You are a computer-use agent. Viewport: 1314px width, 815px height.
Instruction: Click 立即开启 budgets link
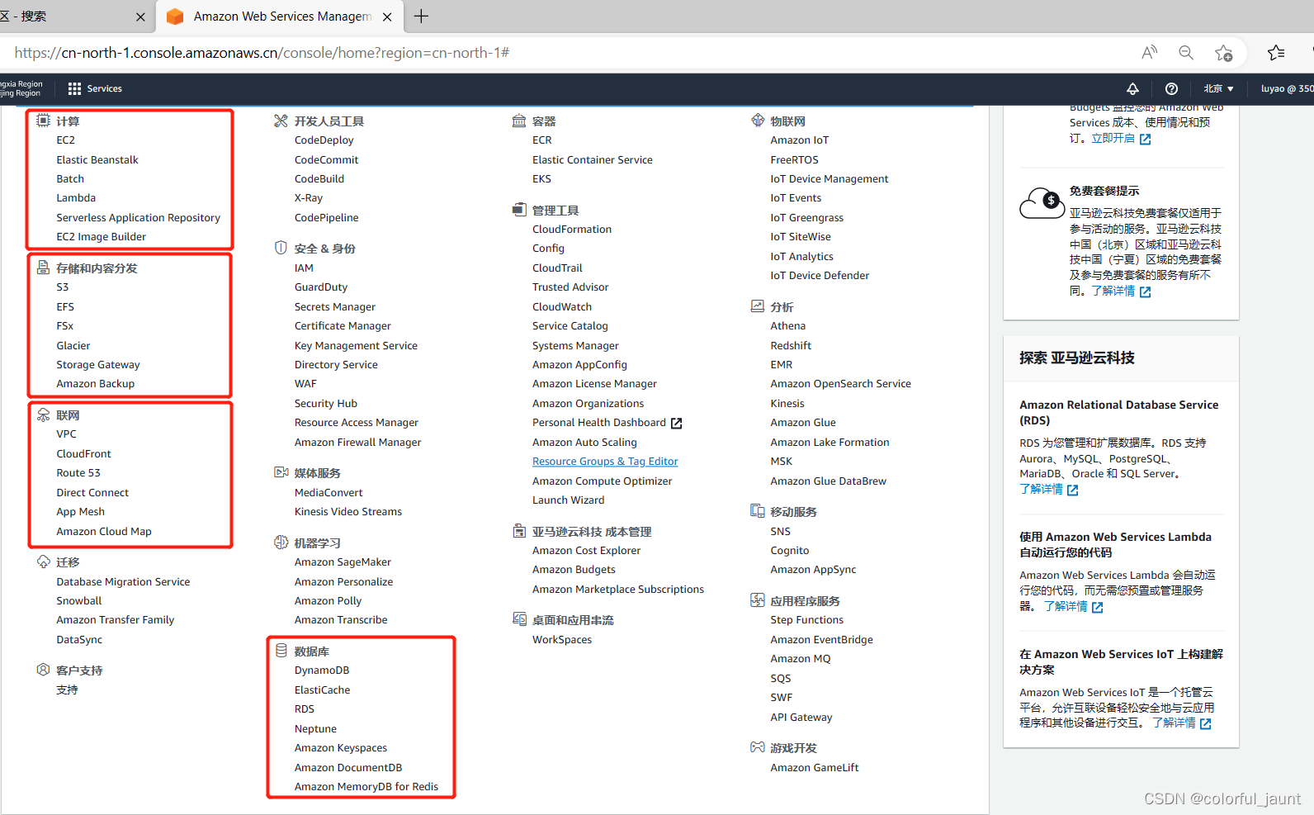[x=1121, y=139]
